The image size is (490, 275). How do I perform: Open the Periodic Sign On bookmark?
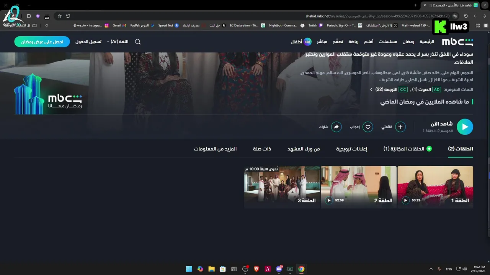(x=345, y=26)
